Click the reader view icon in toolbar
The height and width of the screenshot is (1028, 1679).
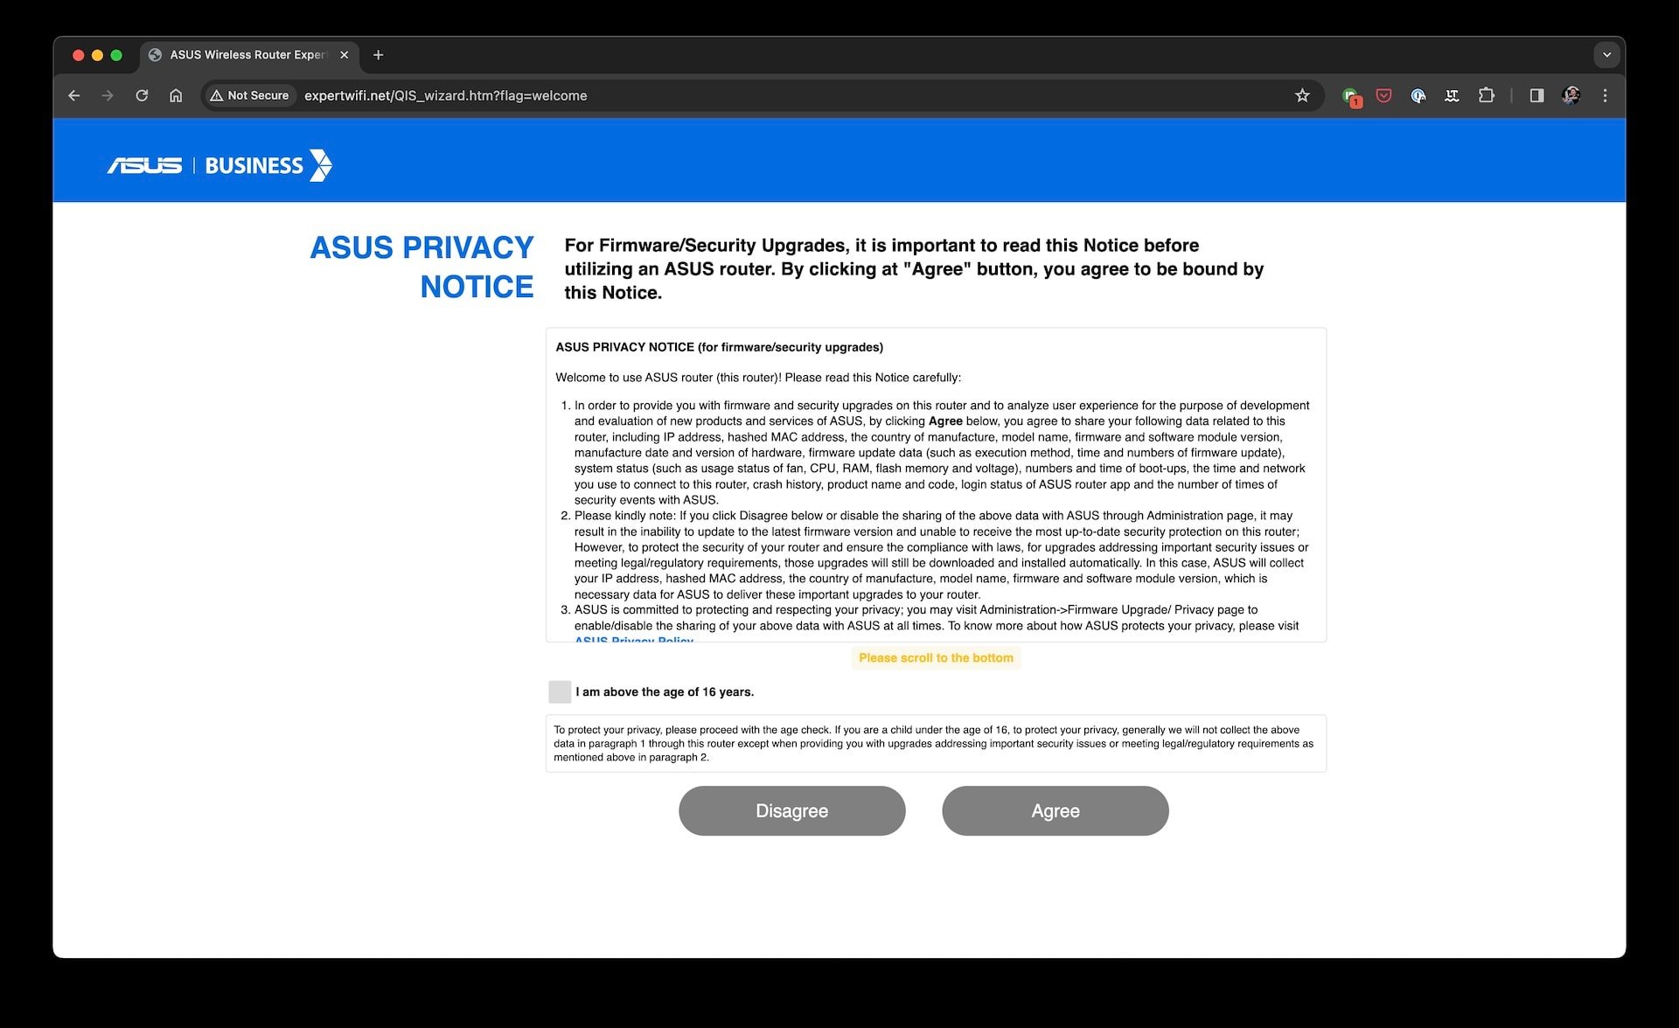(1536, 96)
